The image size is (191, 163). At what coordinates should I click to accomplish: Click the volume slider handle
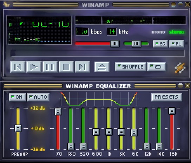coord(114,43)
